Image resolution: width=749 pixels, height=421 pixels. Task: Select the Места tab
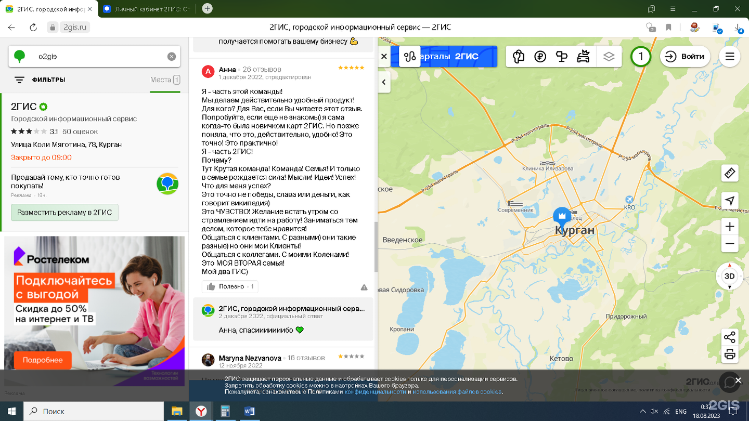point(165,80)
